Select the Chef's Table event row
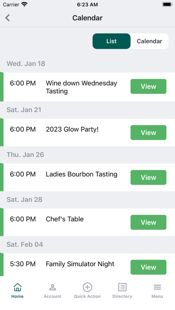Viewport: 175px width, 310px height. coord(87,222)
